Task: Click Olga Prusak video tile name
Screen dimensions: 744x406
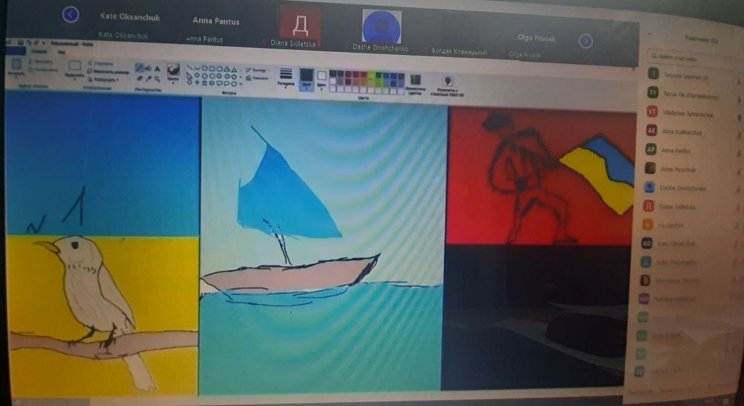Action: coord(536,38)
